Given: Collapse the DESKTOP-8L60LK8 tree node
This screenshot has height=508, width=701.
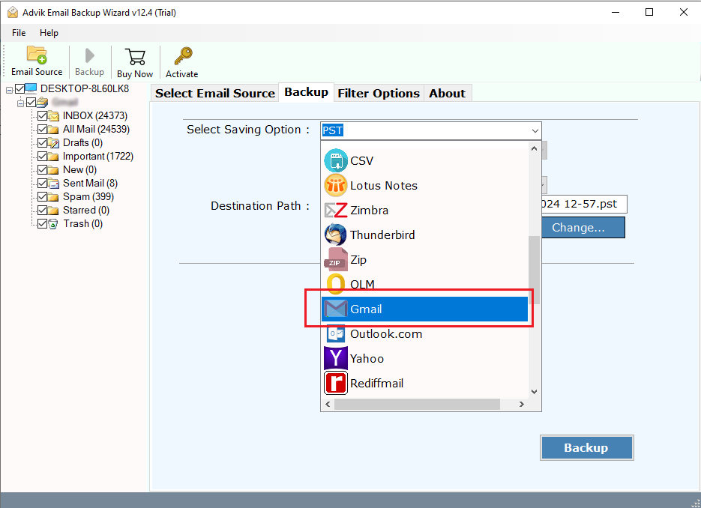Looking at the screenshot, I should coord(9,90).
